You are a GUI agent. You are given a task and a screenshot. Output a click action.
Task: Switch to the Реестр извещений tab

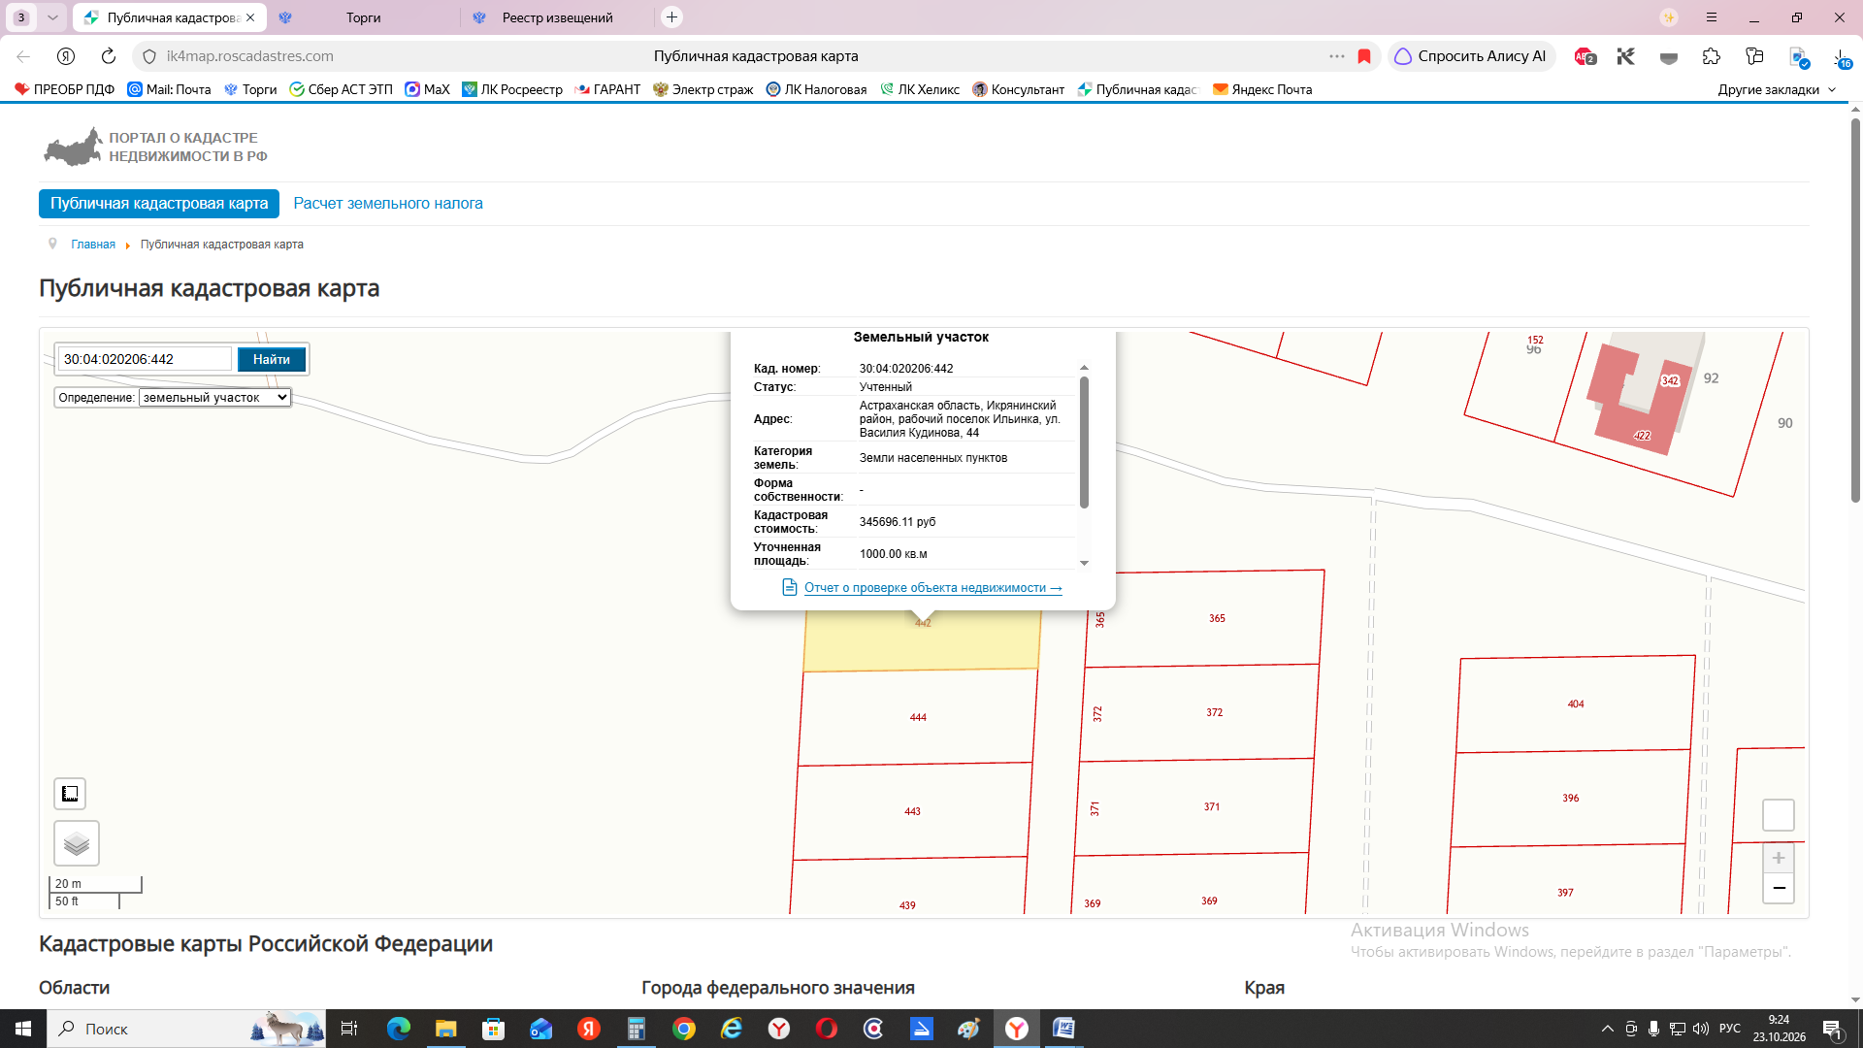coord(557,17)
